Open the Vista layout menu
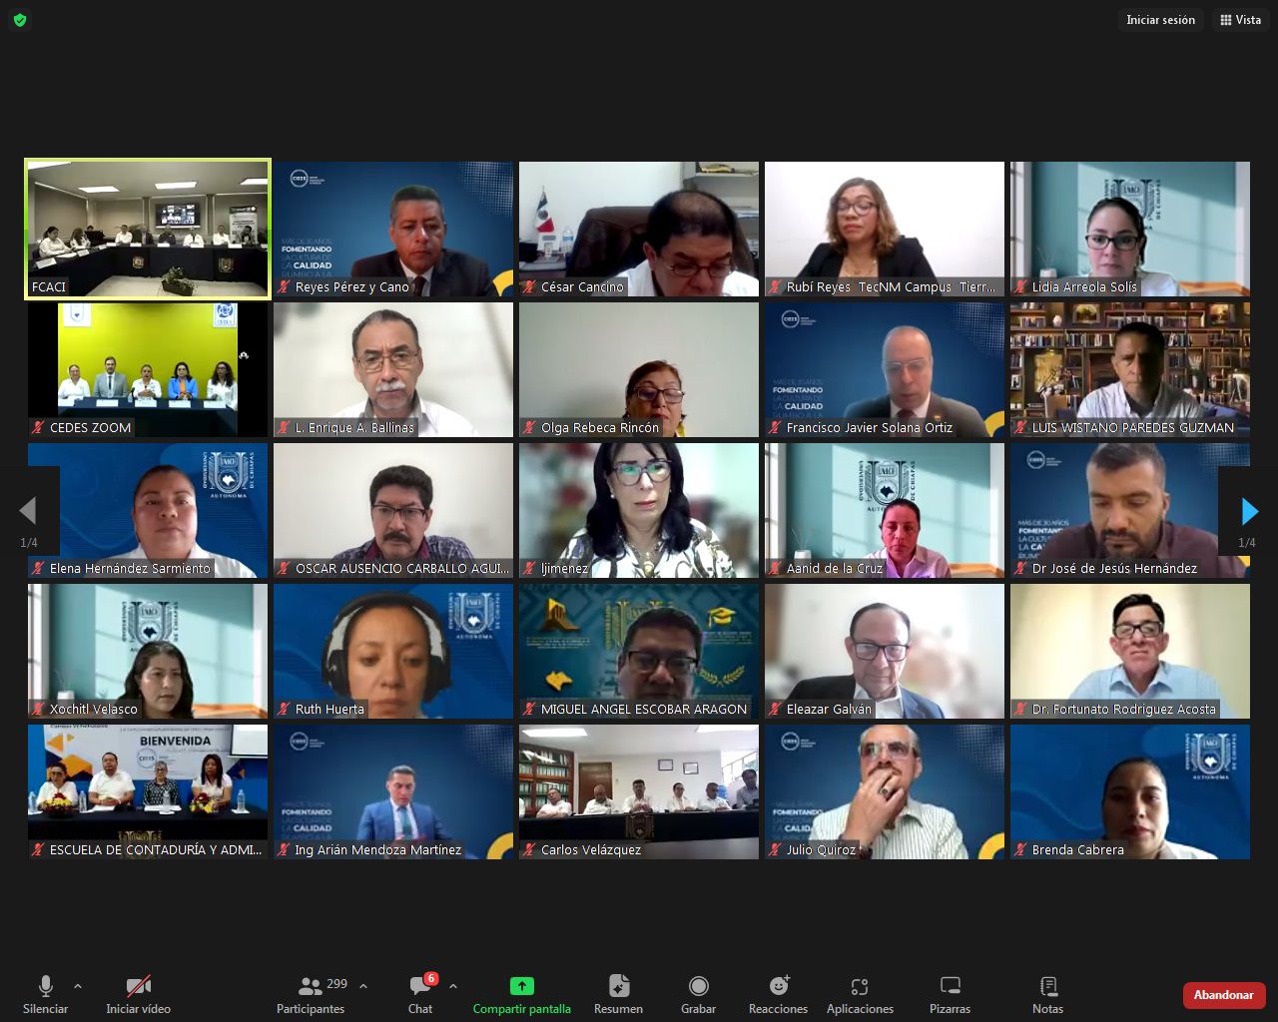The width and height of the screenshot is (1278, 1022). (1240, 20)
